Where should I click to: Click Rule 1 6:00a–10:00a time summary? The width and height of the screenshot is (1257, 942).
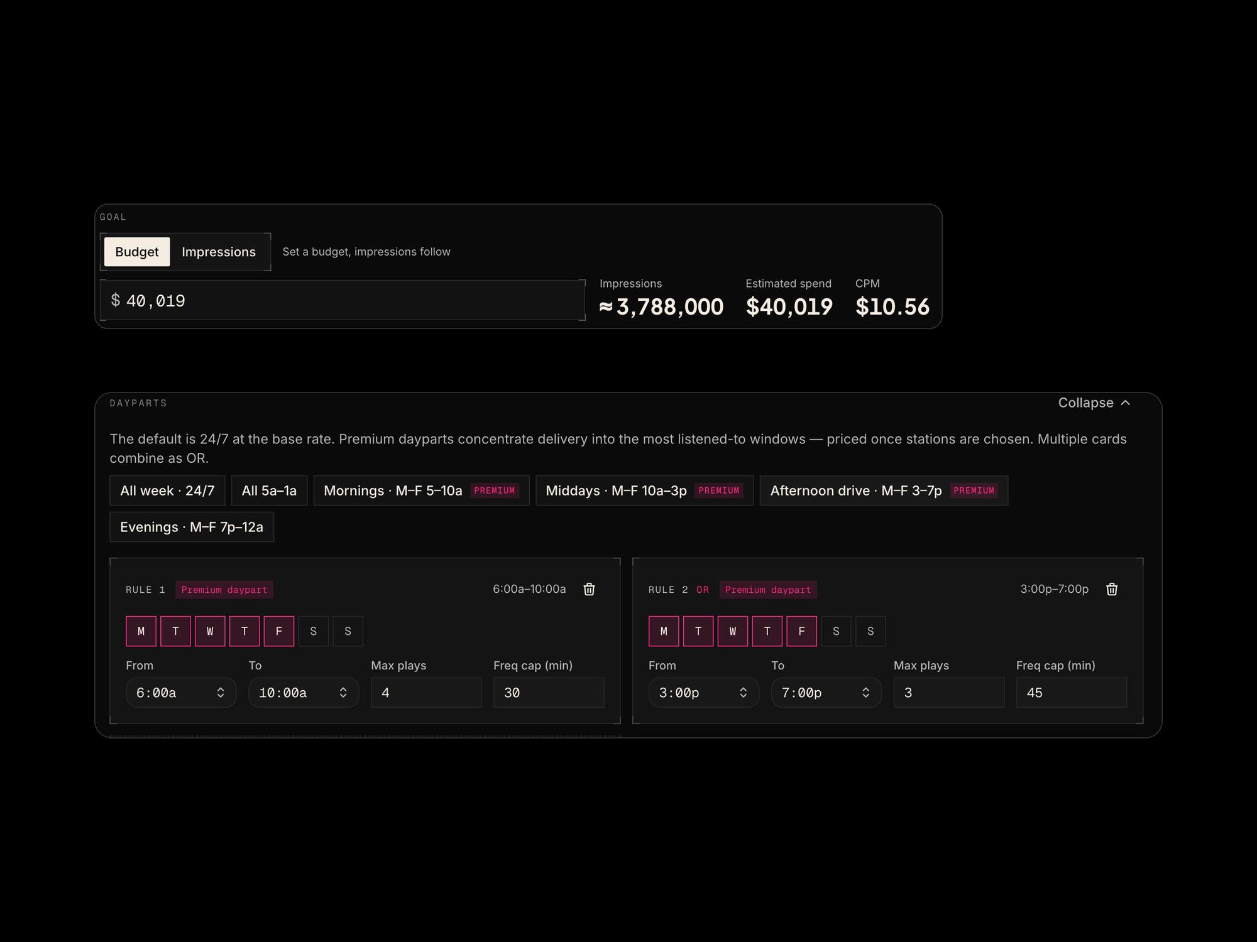pyautogui.click(x=529, y=589)
